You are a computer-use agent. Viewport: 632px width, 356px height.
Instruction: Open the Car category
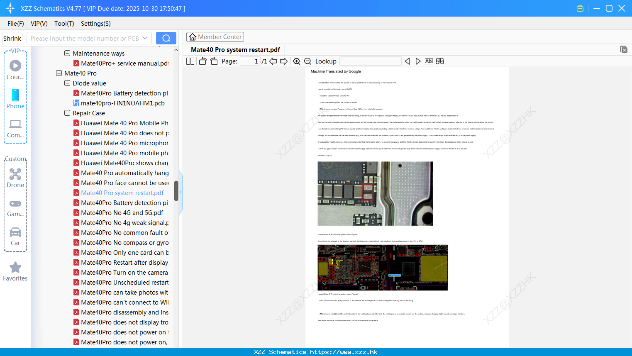[x=15, y=237]
